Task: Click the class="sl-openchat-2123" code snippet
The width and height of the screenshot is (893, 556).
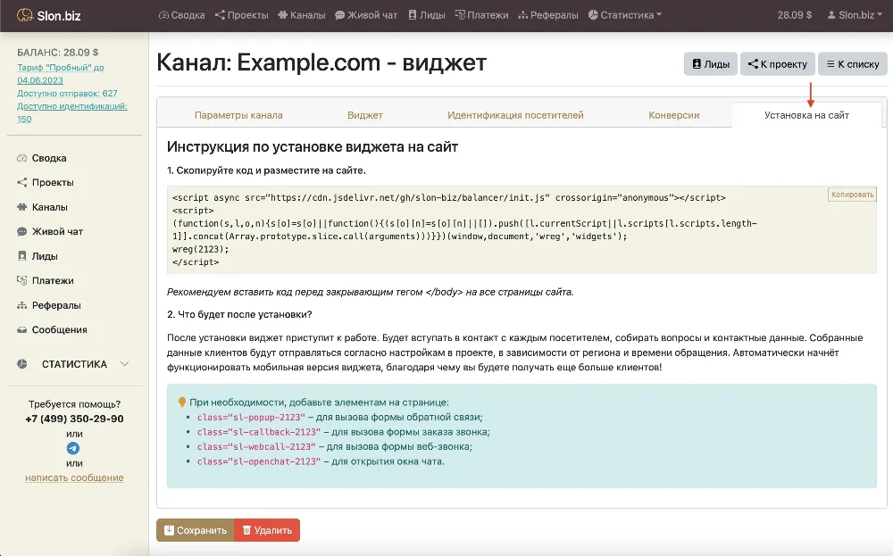Action: coord(259,461)
